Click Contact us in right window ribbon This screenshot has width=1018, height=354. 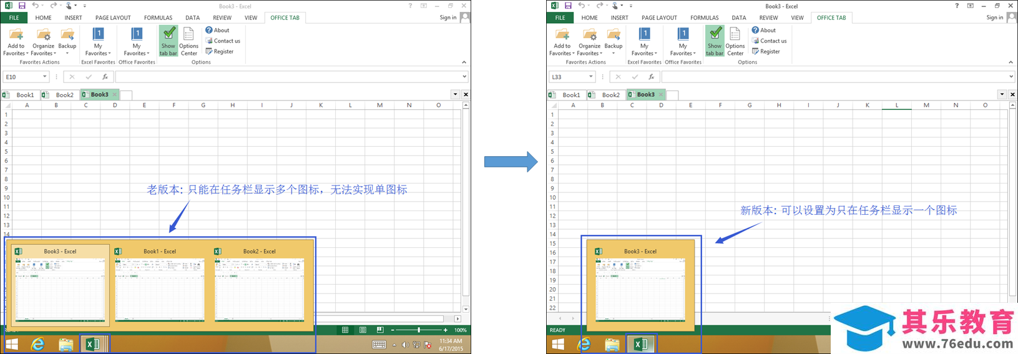pos(769,41)
